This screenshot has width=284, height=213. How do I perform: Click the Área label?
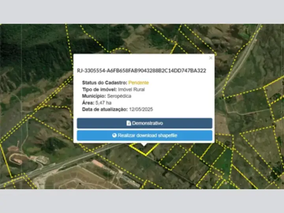click(x=88, y=103)
